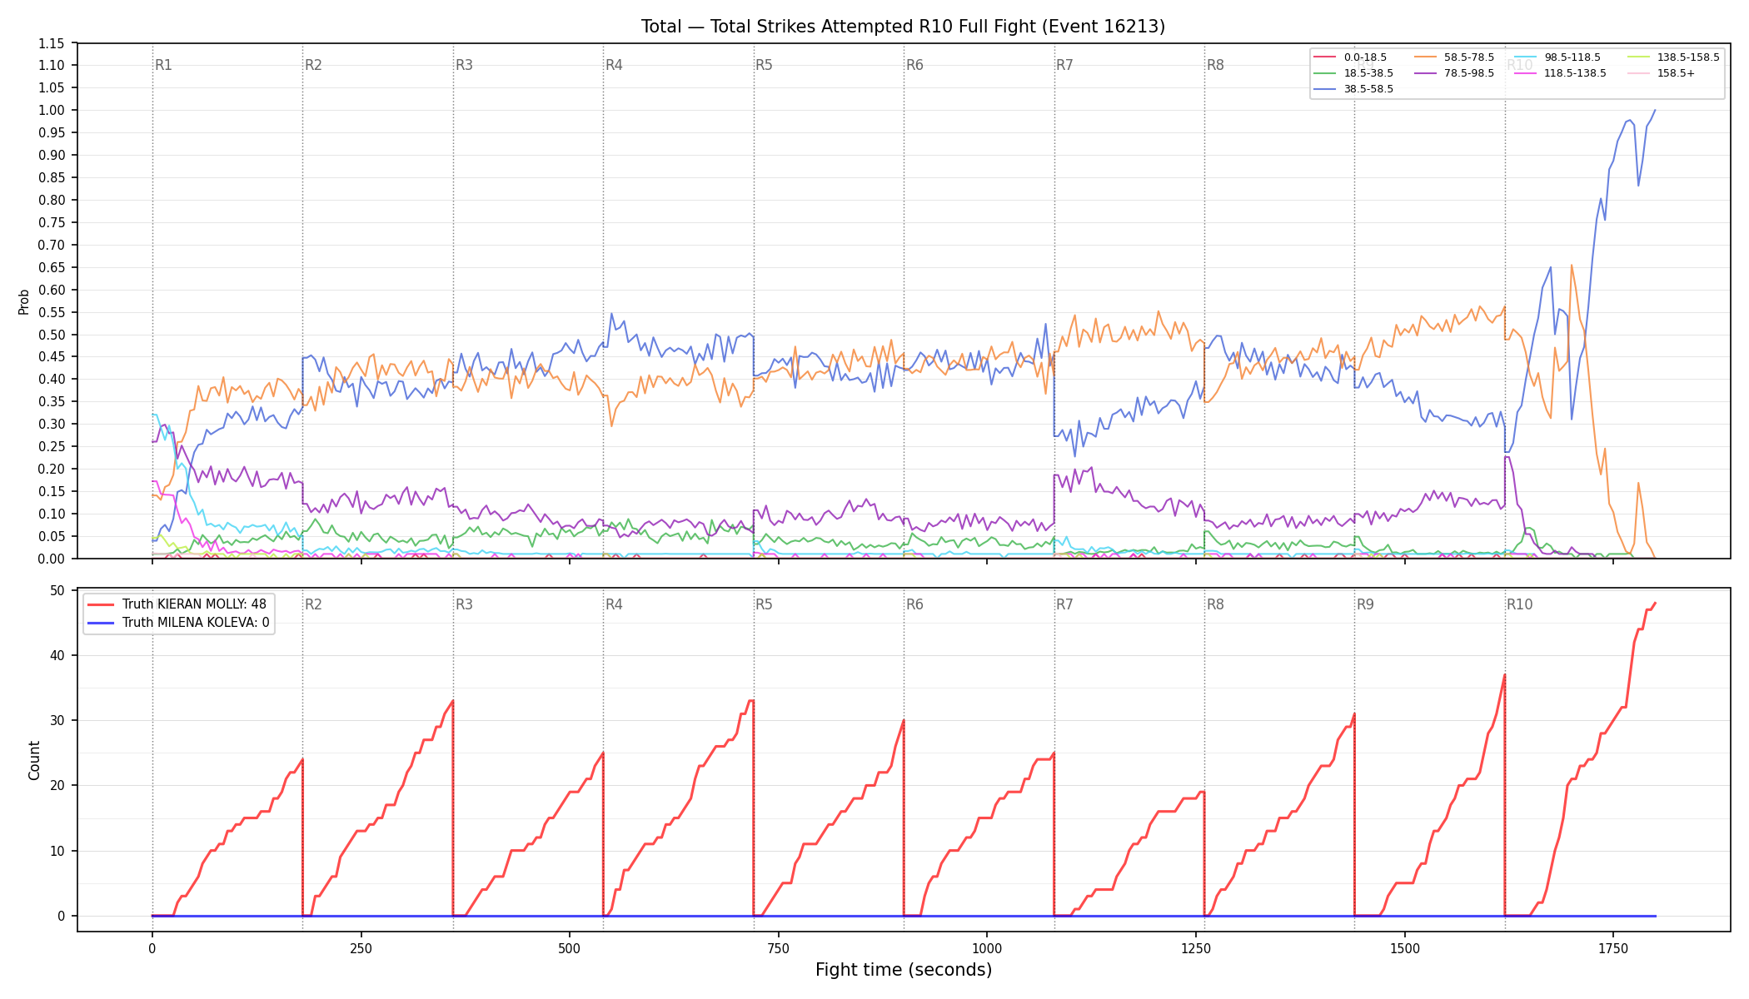Click the 30 tick on Count axis
Image resolution: width=1749 pixels, height=999 pixels.
(57, 720)
